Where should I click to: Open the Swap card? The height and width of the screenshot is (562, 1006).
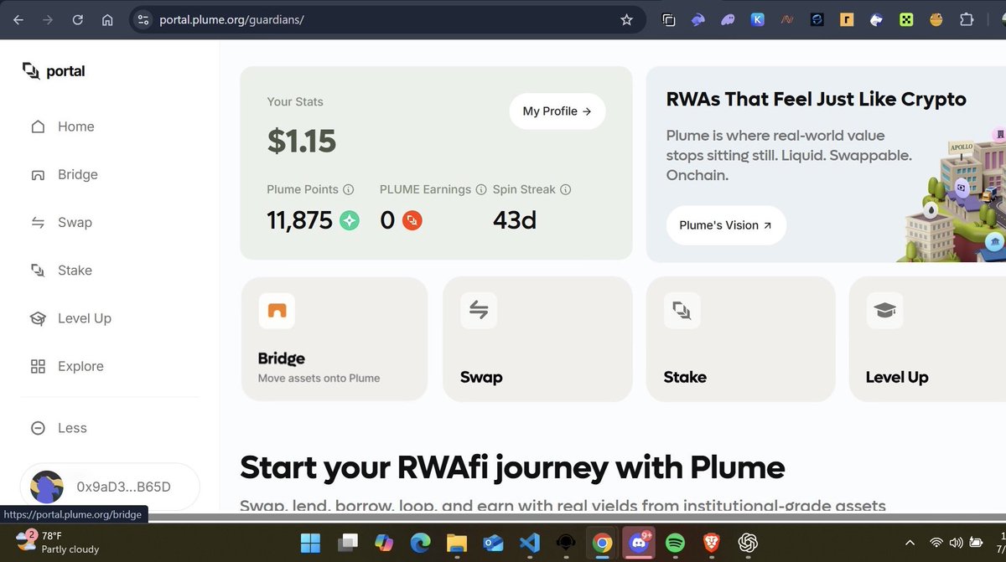coord(537,339)
